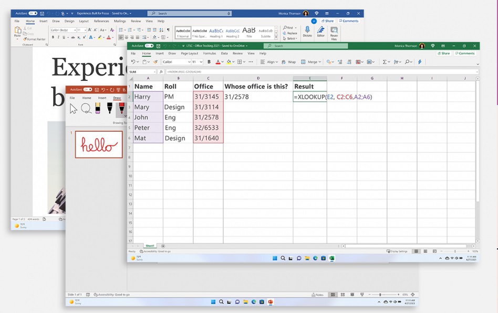The image size is (498, 313).
Task: Click Excel icon on Windows taskbar
Action: (x=331, y=258)
